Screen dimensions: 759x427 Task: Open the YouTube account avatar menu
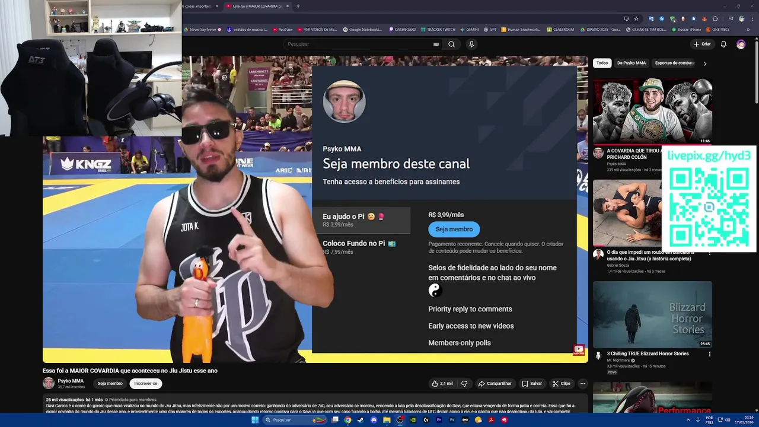tap(741, 44)
